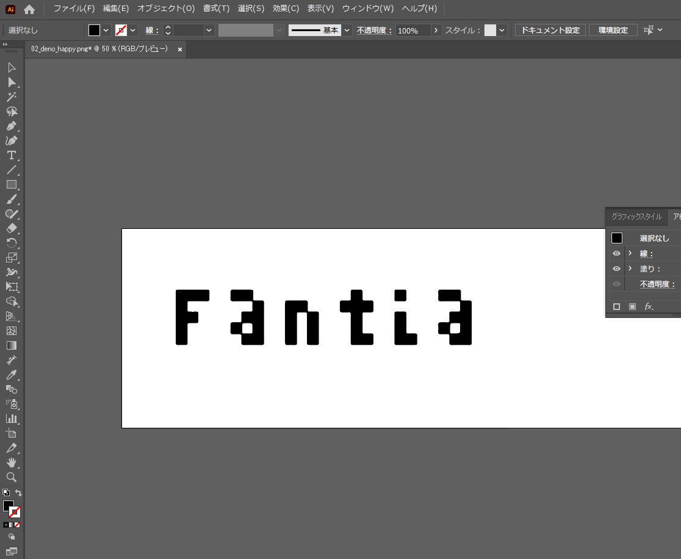Viewport: 681px width, 559px height.
Task: Expand the 塗り row in Appearance panel
Action: pos(630,269)
